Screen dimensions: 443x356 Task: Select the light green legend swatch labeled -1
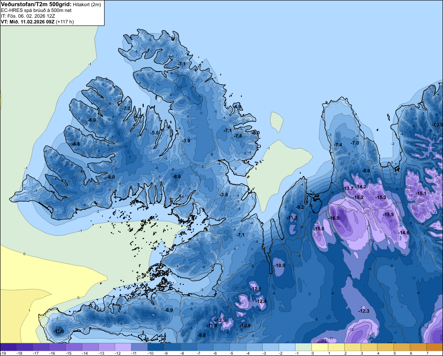point(303,347)
